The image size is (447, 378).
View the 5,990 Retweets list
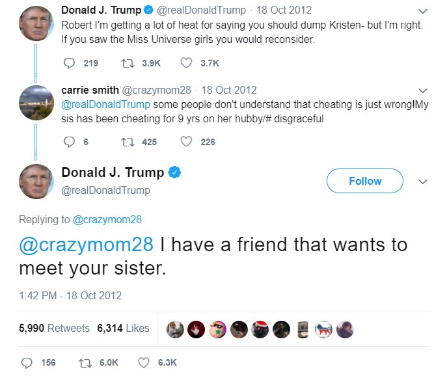click(x=54, y=328)
